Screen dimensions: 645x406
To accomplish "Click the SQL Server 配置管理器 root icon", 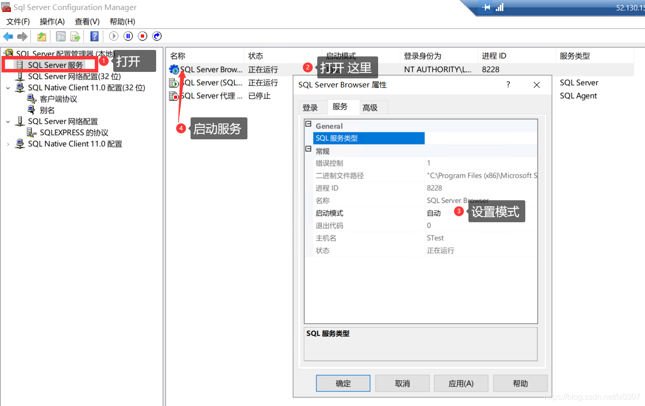I will 8,53.
